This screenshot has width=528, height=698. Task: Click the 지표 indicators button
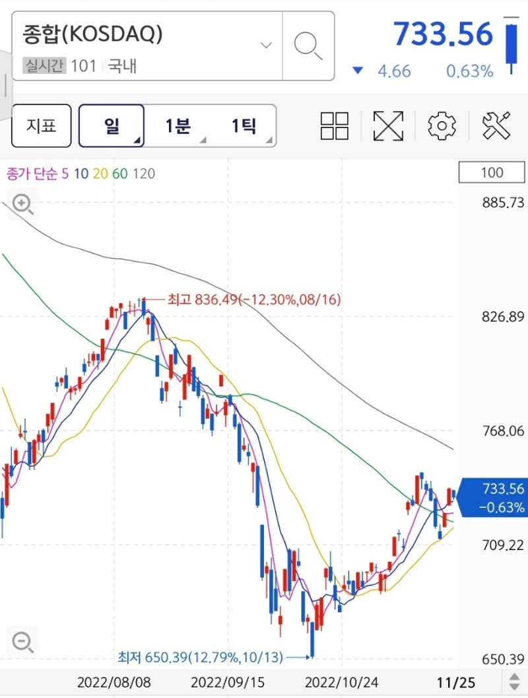tap(42, 125)
